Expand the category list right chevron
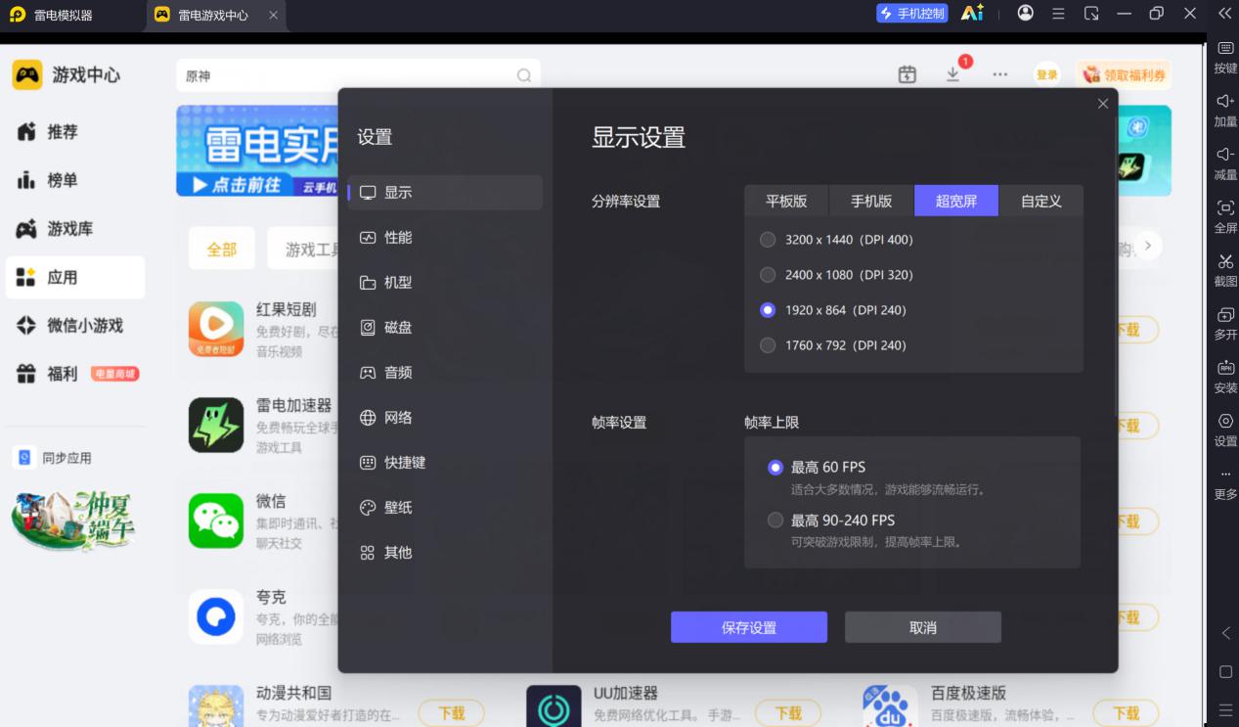Viewport: 1239px width, 727px height. click(x=1148, y=245)
